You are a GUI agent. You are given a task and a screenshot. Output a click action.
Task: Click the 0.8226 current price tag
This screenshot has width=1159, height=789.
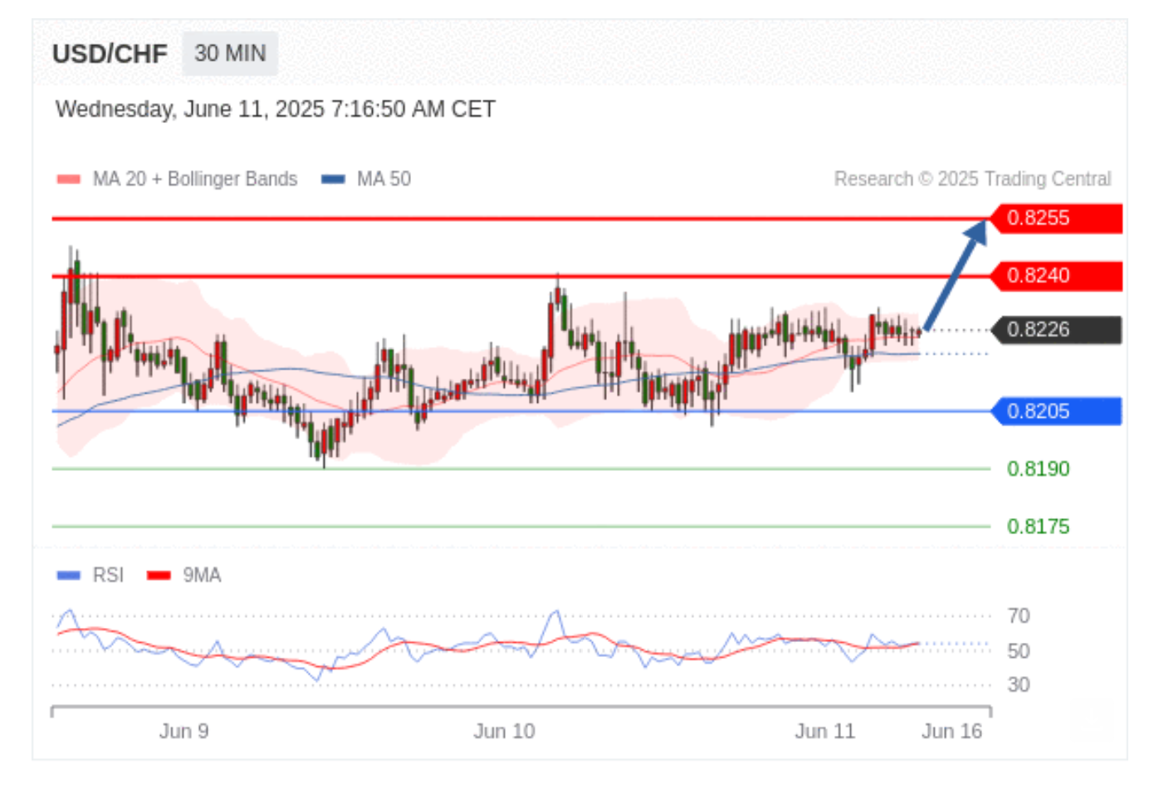pyautogui.click(x=1055, y=330)
